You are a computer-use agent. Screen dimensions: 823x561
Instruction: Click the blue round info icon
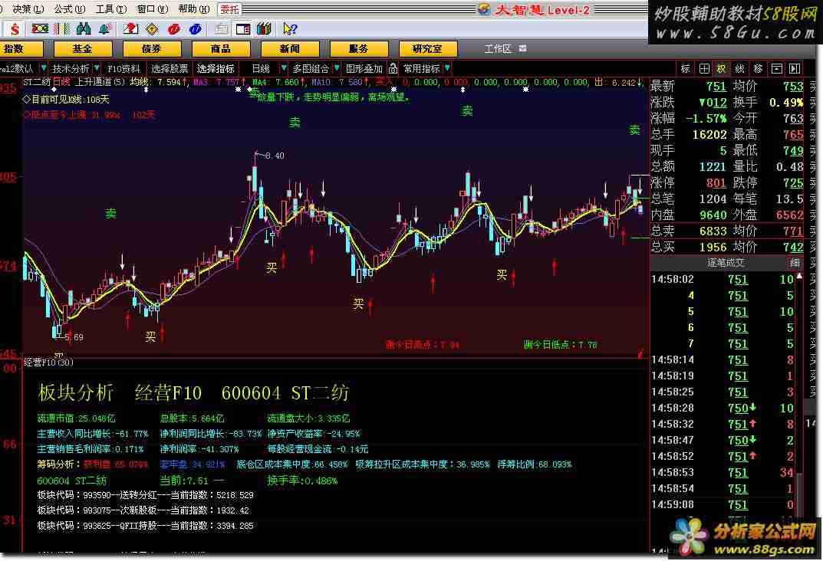tap(196, 29)
